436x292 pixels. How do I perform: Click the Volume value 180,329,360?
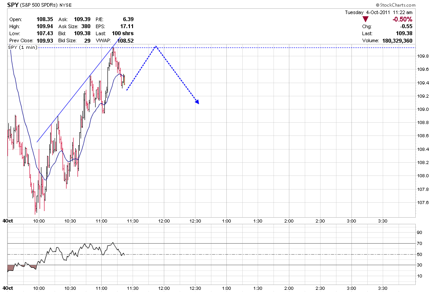[x=397, y=40]
